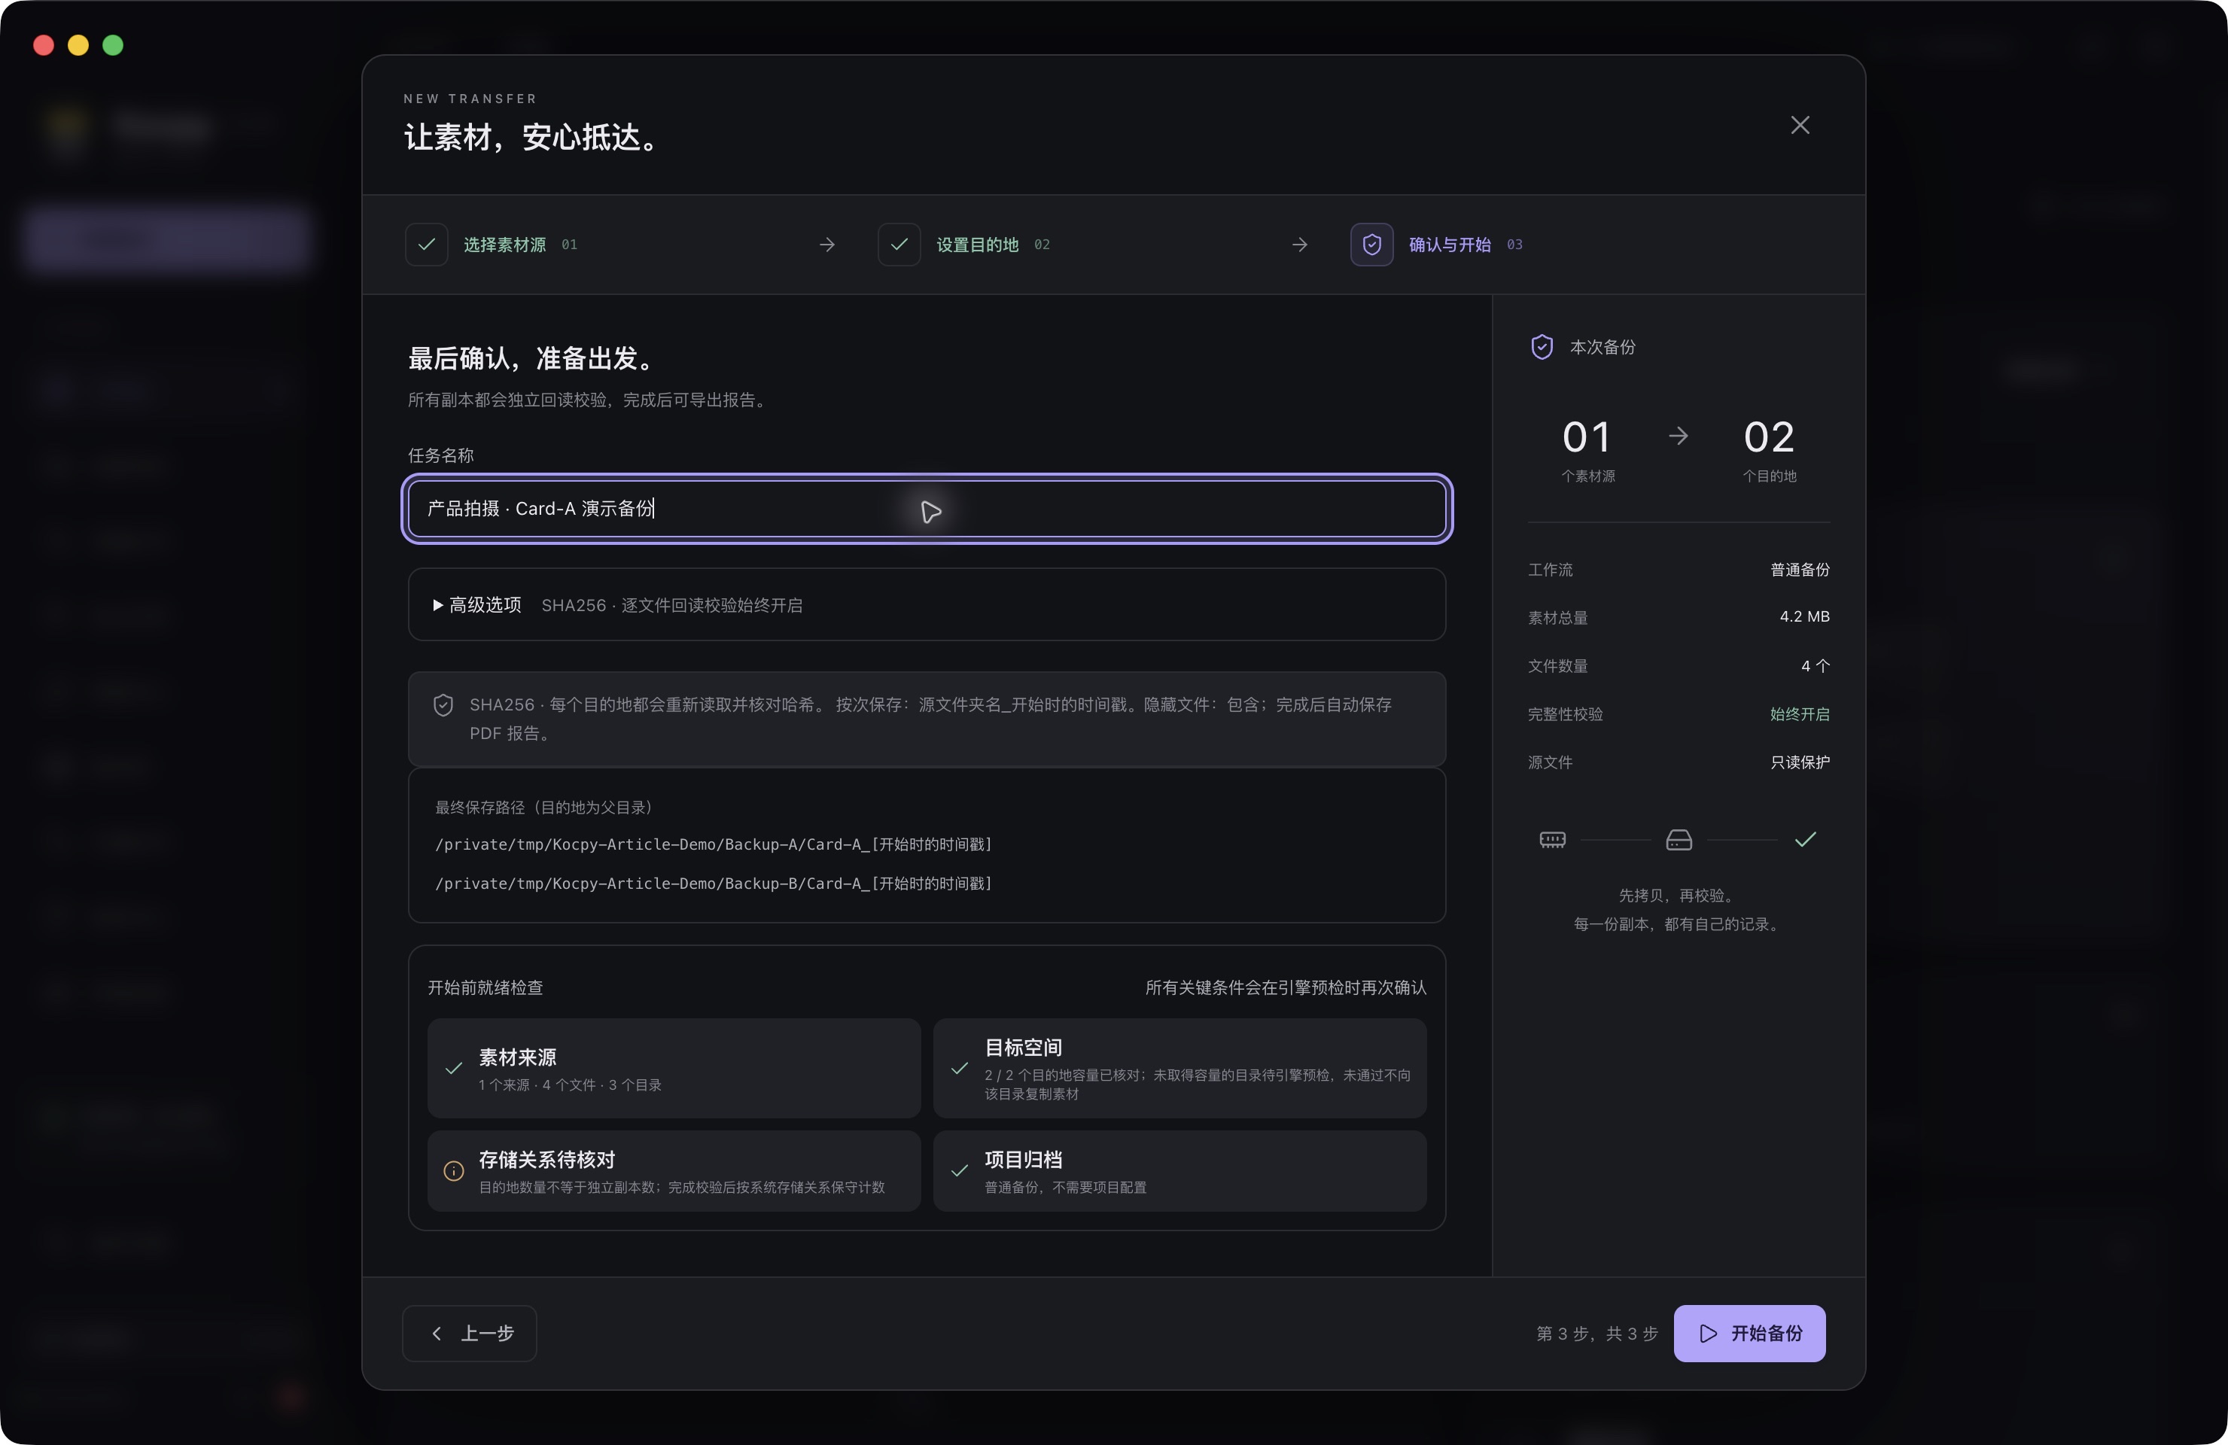
Task: Click the 目标空间 checkmark icon
Action: tap(959, 1068)
